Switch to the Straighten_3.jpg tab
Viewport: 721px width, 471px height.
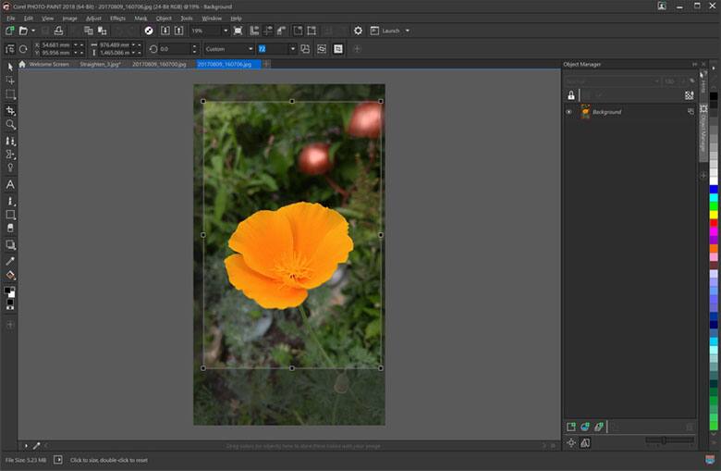(100, 65)
